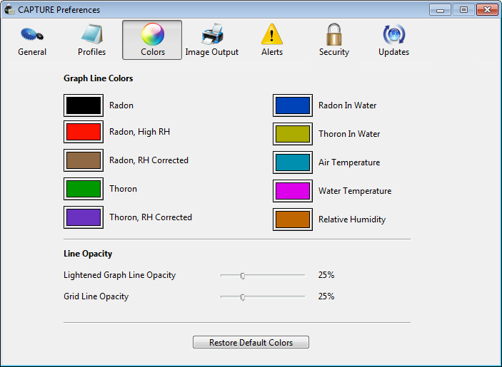Close the CAPTURE Preferences window
This screenshot has height=367, width=502.
click(487, 10)
